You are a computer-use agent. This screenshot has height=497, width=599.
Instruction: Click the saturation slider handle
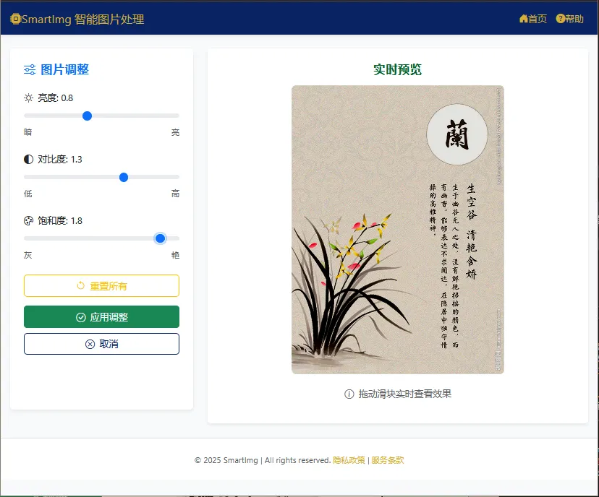click(160, 238)
